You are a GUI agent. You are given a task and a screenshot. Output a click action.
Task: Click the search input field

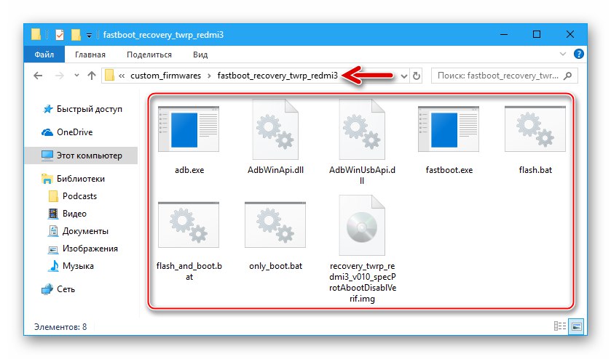[x=504, y=76]
